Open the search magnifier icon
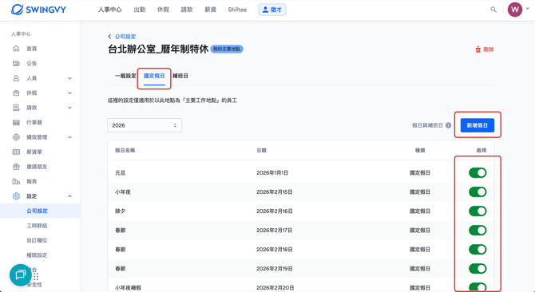 pyautogui.click(x=493, y=10)
